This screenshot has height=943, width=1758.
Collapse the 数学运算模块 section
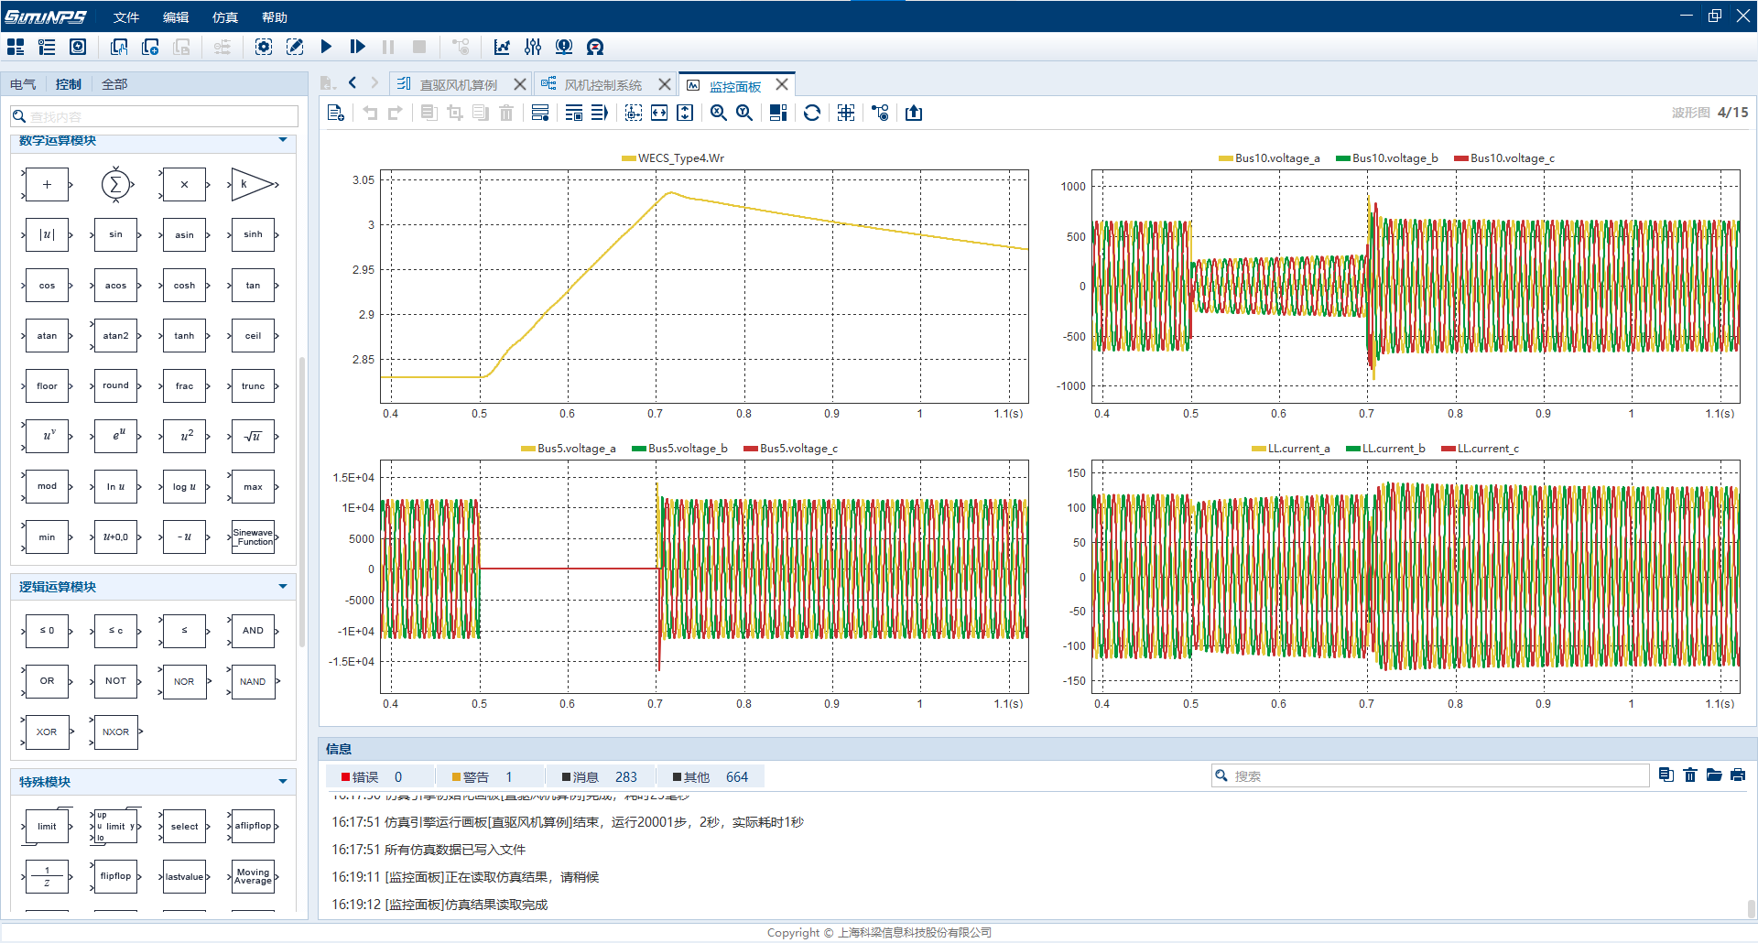pyautogui.click(x=283, y=140)
